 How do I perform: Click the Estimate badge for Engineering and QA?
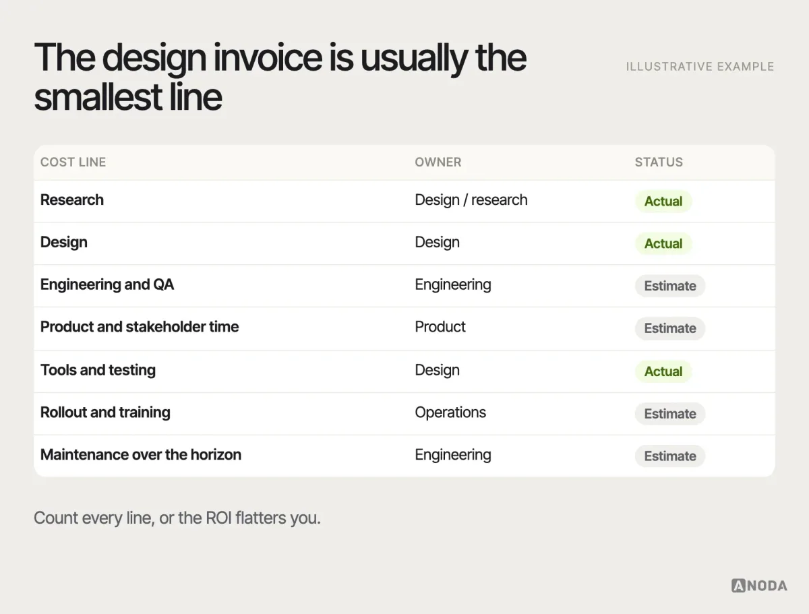(670, 286)
